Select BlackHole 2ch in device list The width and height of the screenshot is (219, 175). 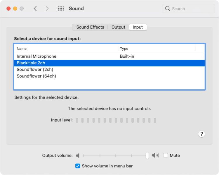click(x=109, y=63)
